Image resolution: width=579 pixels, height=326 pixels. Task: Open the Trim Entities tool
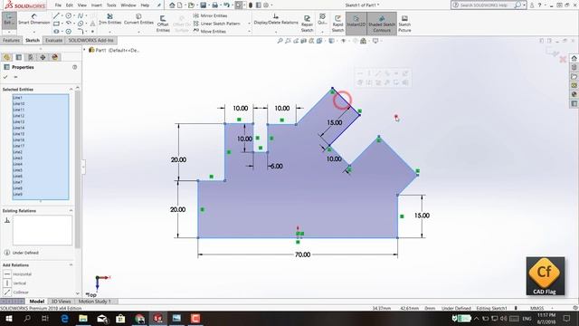click(110, 19)
